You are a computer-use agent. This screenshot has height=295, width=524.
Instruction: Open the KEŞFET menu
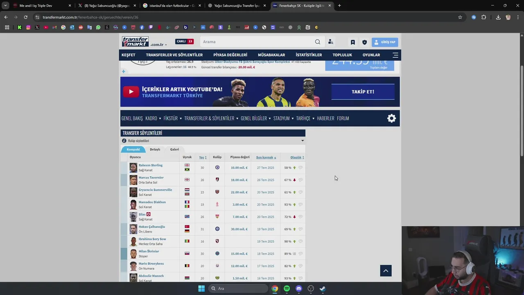[x=128, y=55]
